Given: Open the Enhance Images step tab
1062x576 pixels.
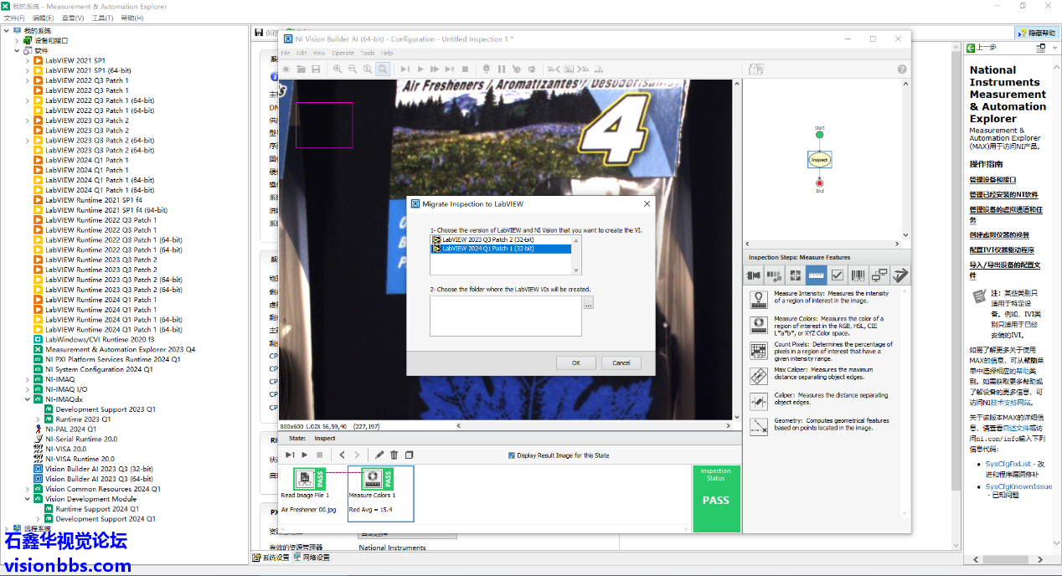Looking at the screenshot, I should pos(774,275).
